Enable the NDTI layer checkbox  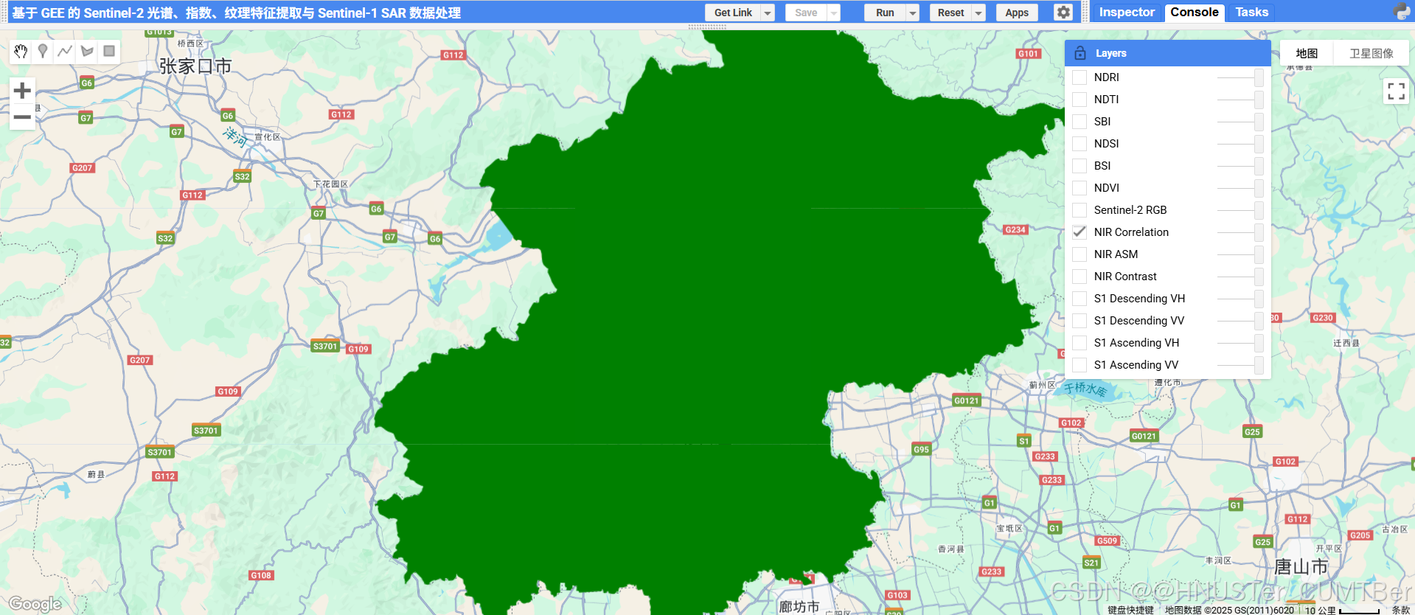point(1079,100)
